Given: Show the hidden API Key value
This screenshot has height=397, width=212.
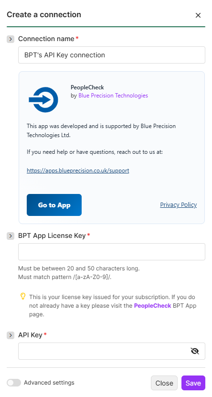Looking at the screenshot, I should click(x=194, y=351).
